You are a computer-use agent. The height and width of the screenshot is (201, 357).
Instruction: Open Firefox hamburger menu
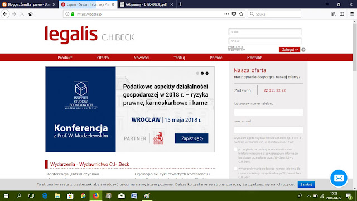pos(352,14)
